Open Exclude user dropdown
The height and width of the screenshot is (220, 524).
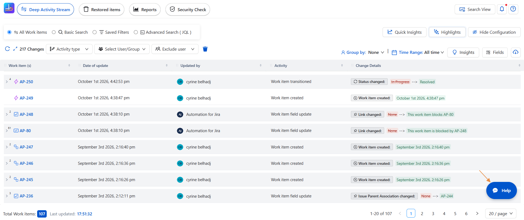point(175,49)
